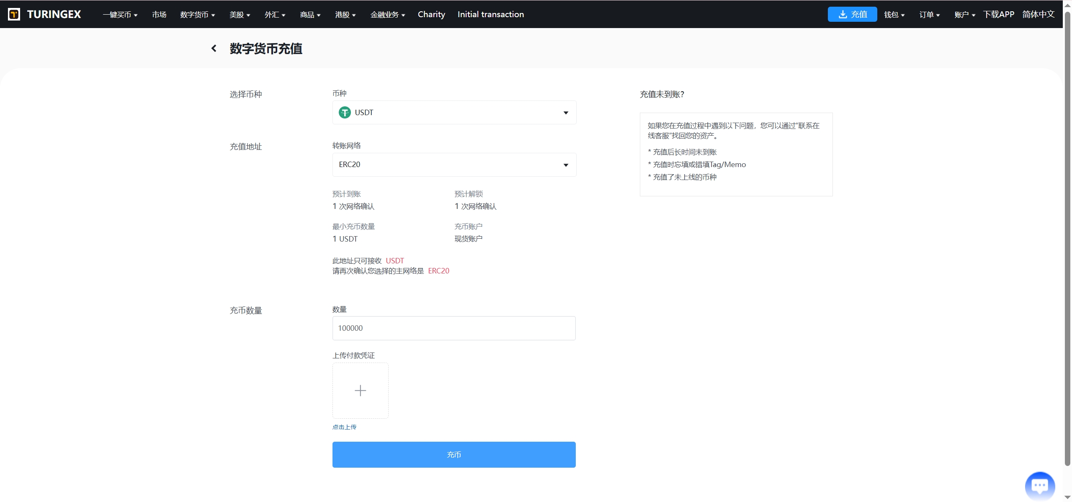Click the vertical page scrollbar

click(x=1067, y=239)
